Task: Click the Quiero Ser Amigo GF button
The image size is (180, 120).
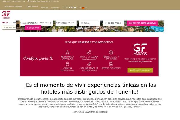Action: click(140, 70)
